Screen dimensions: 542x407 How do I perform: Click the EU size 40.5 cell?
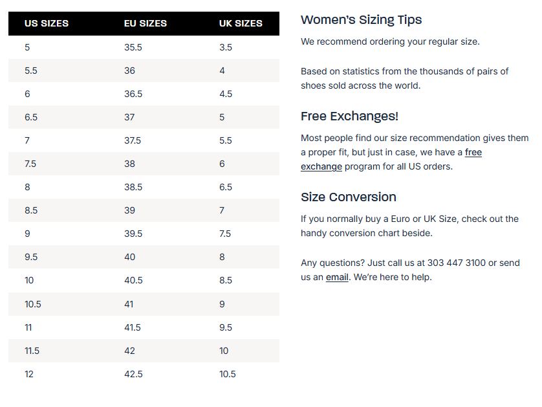[x=133, y=280]
